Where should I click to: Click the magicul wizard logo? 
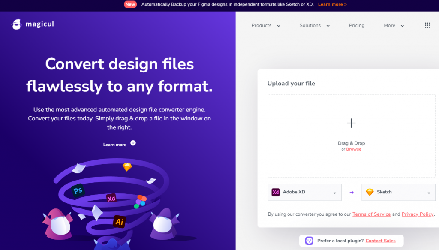(x=17, y=24)
